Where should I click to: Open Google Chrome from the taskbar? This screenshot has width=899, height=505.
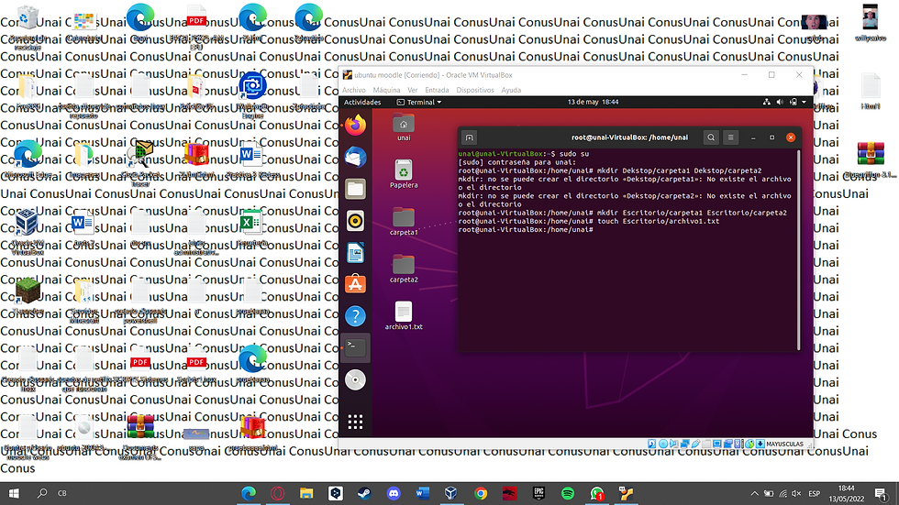481,493
